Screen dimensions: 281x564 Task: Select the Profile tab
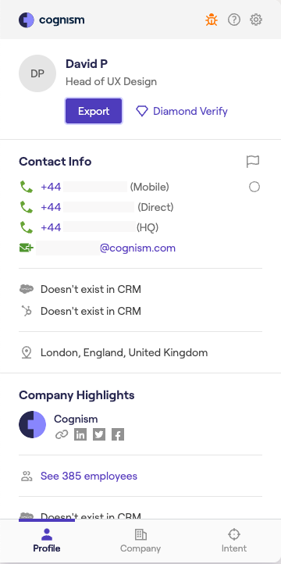(x=47, y=541)
